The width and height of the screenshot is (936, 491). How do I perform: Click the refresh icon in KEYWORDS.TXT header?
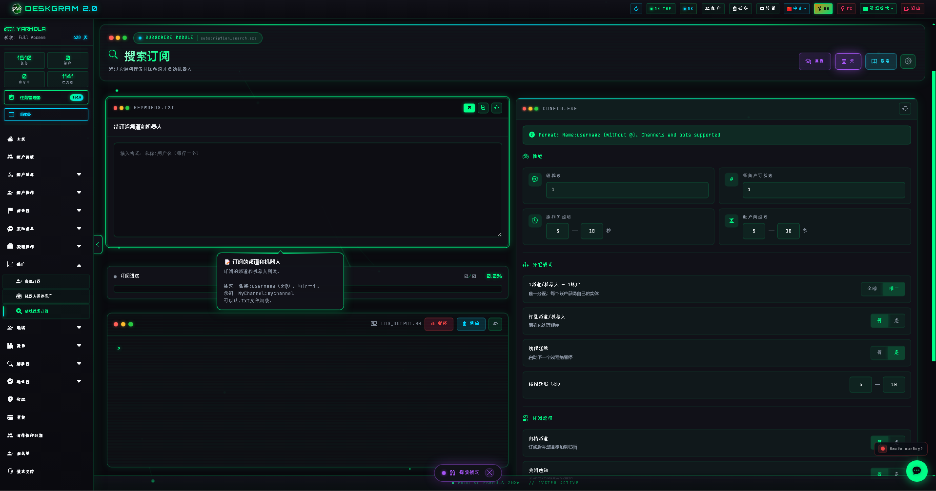coord(497,108)
